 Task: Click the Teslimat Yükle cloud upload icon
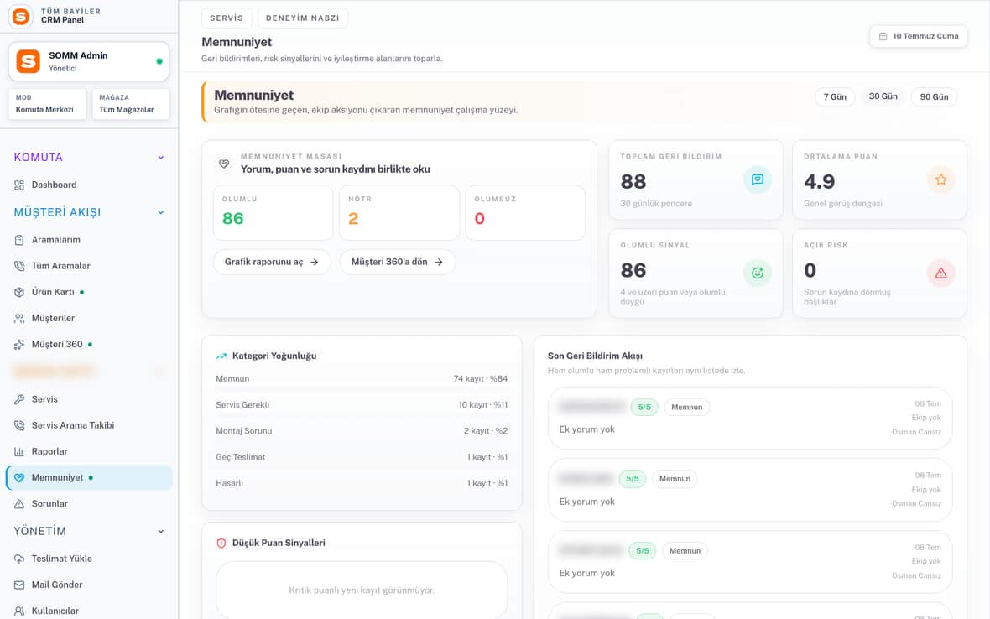(x=19, y=559)
